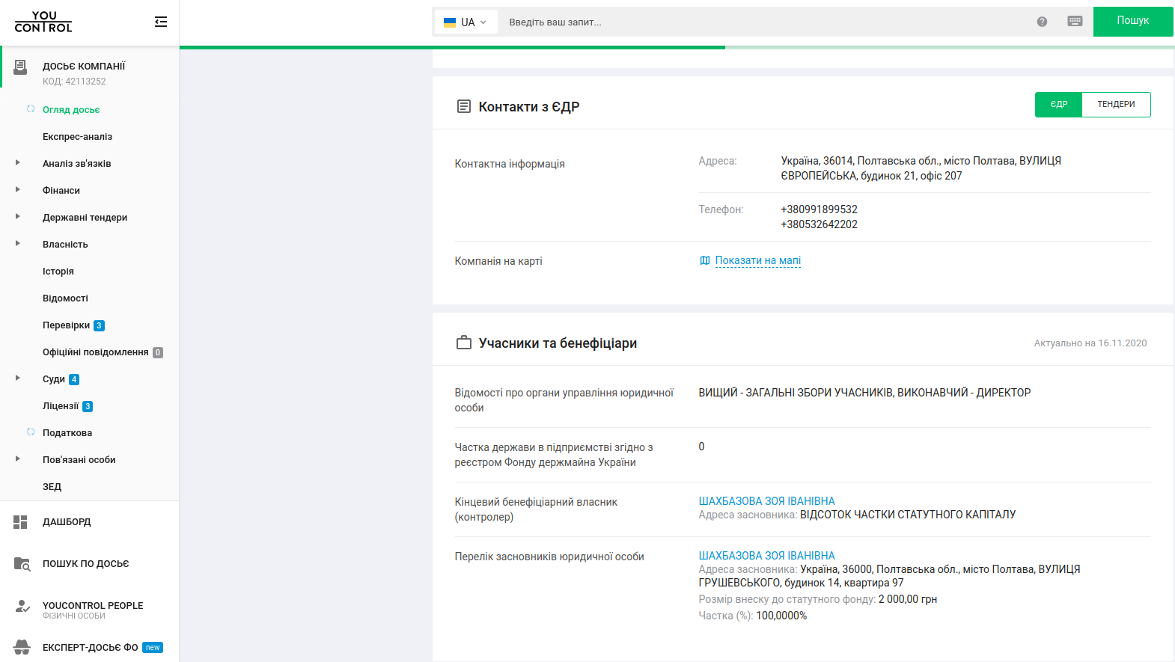Click the help question mark icon
This screenshot has width=1175, height=662.
coord(1042,22)
